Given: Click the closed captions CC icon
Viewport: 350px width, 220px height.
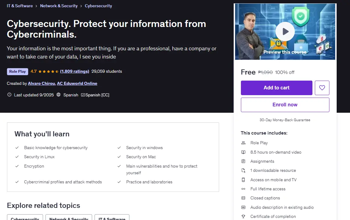Looking at the screenshot, I should point(243,198).
